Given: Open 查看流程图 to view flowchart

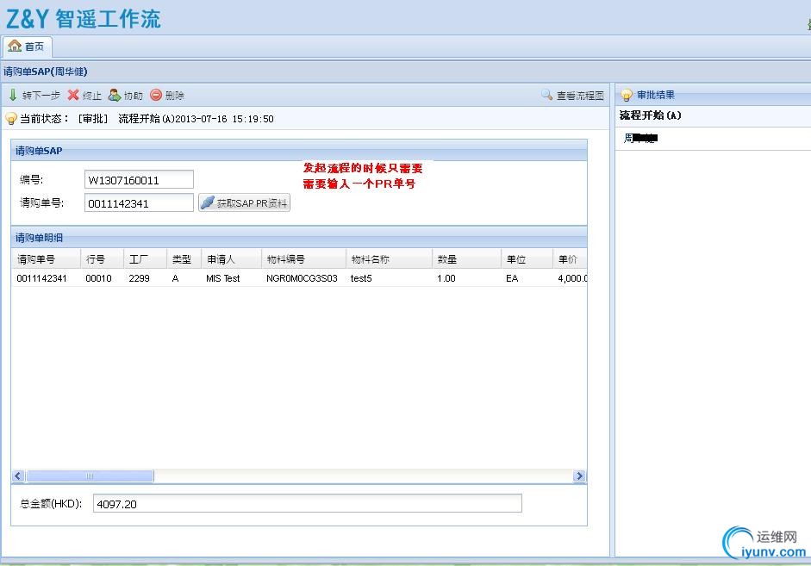Looking at the screenshot, I should (x=572, y=95).
